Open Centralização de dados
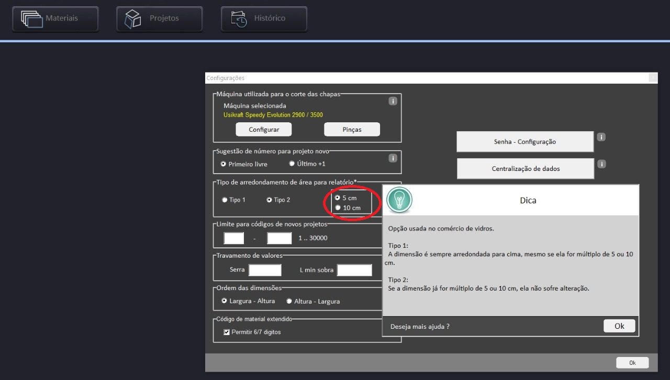This screenshot has height=380, width=670. coord(525,169)
